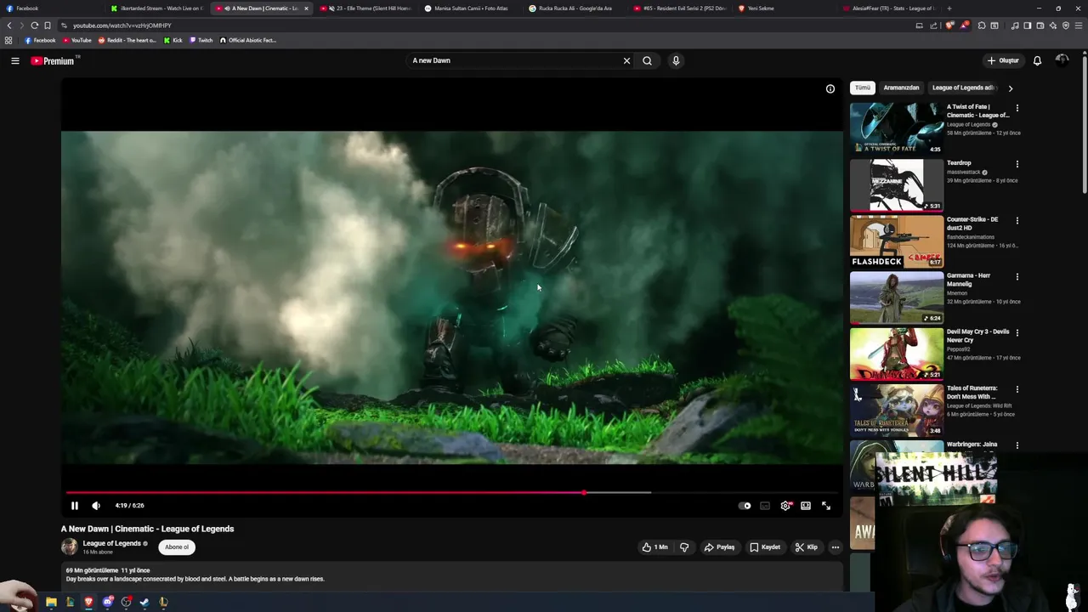Open options for the Teardrop video
The image size is (1088, 612).
(1017, 164)
